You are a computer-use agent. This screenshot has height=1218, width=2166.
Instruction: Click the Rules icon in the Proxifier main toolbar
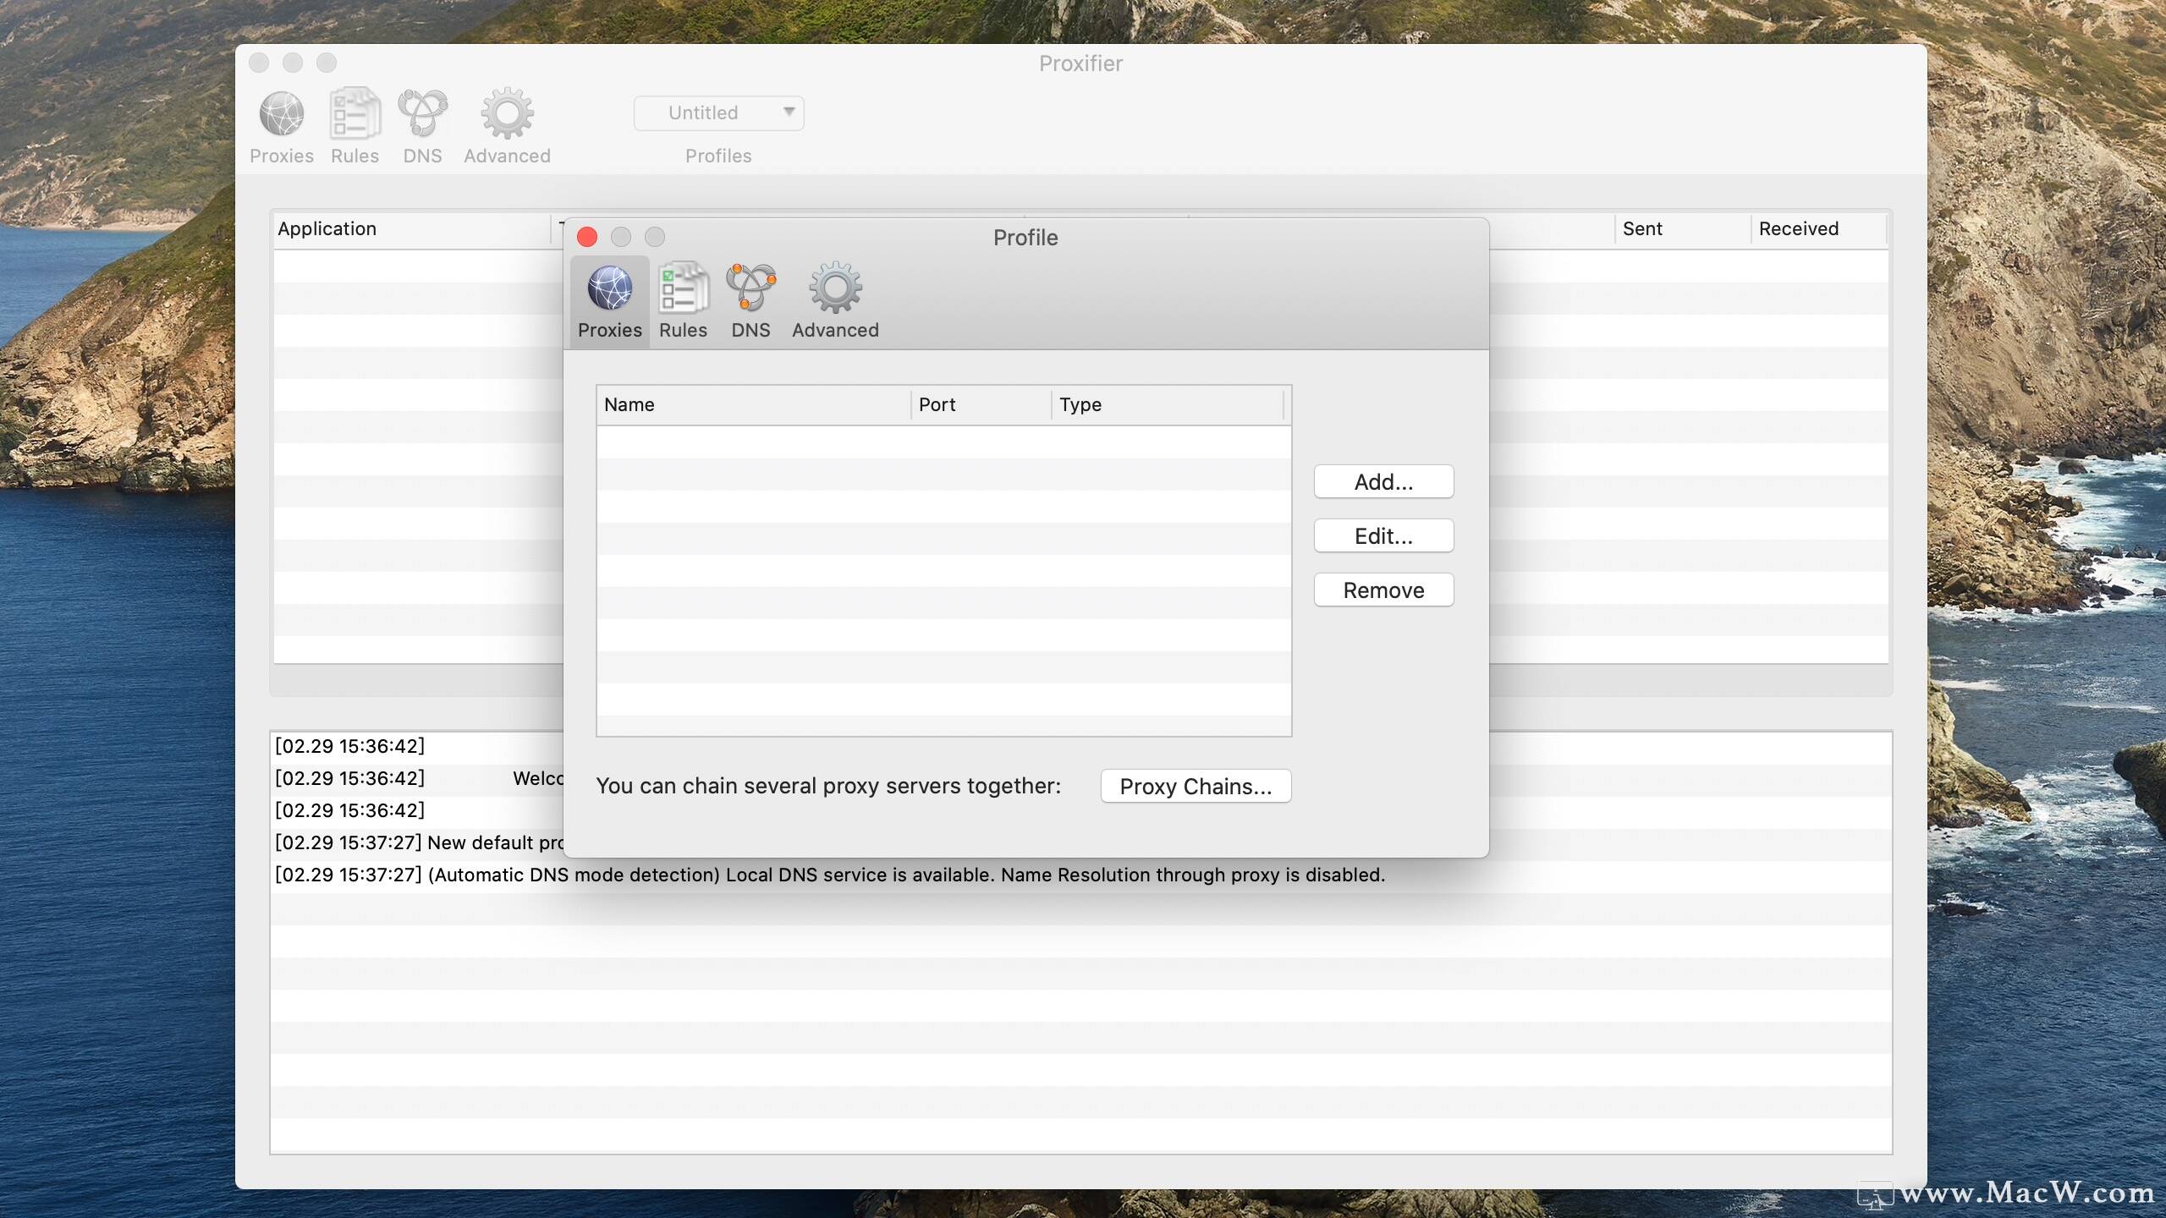(x=355, y=113)
